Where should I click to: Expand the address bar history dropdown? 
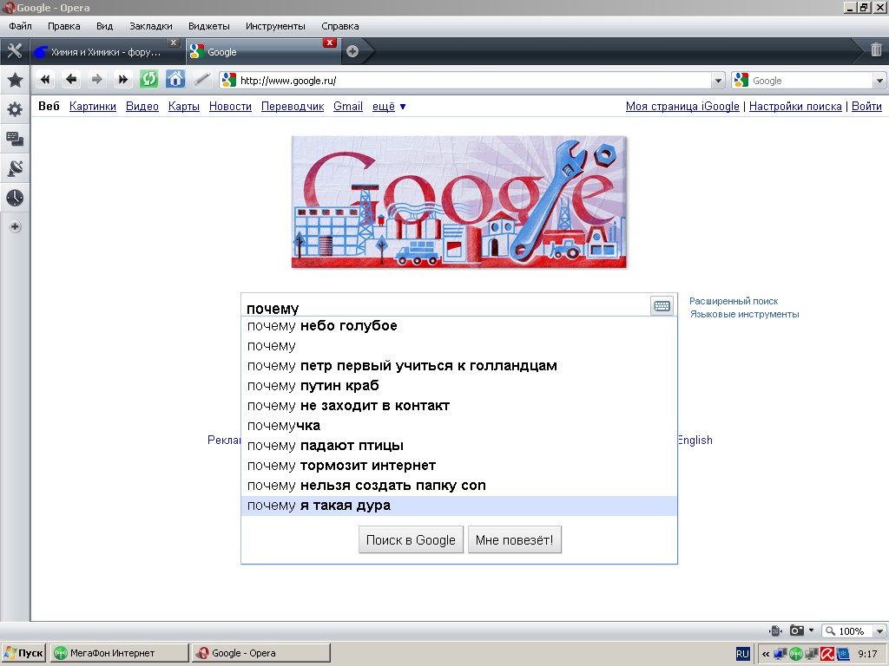click(718, 81)
